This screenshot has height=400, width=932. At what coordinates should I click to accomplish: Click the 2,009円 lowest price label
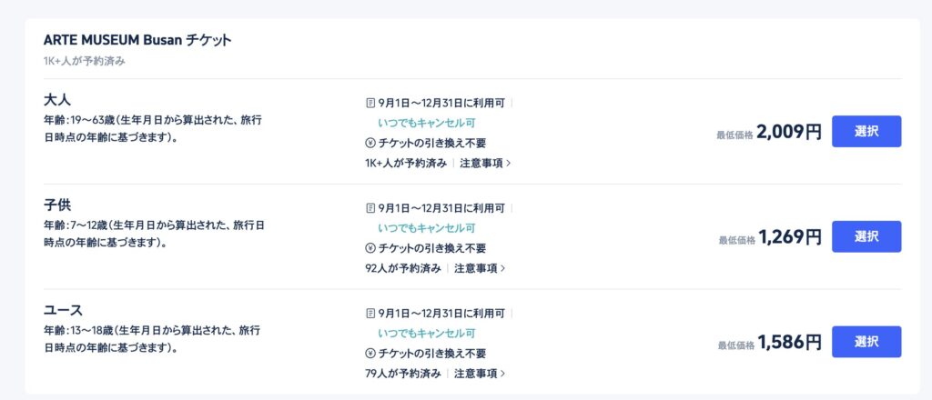tap(789, 132)
